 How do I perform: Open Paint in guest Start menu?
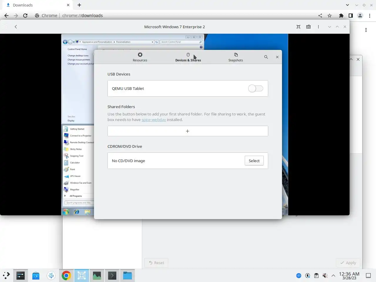pos(72,169)
